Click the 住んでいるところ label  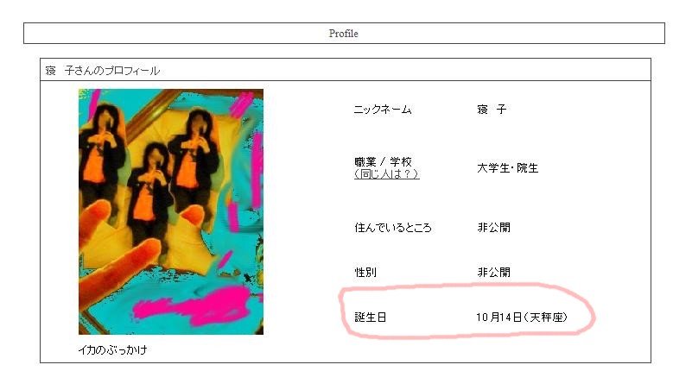point(393,228)
